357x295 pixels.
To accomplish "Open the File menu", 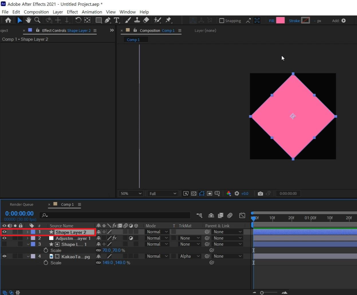I will tap(5, 12).
